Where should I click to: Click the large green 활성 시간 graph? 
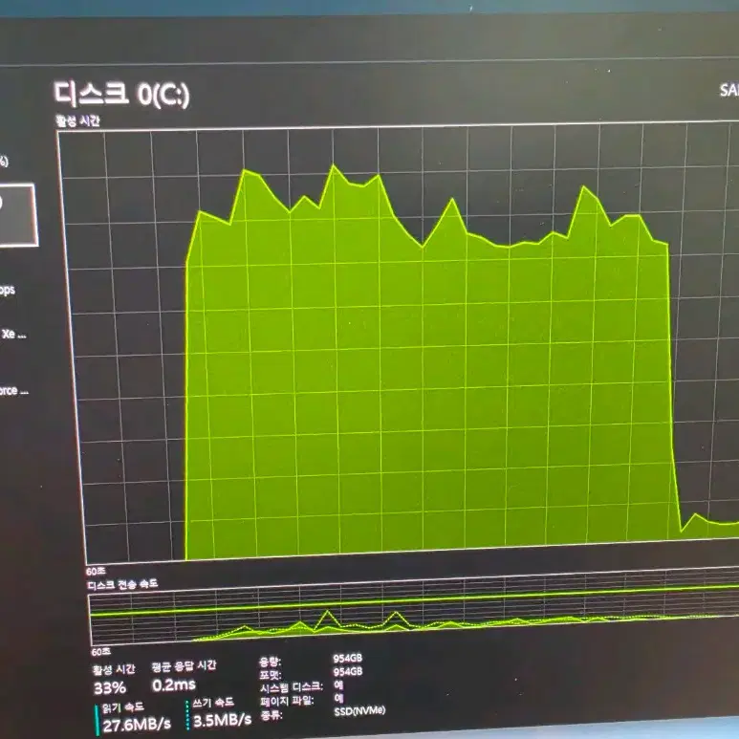click(401, 344)
